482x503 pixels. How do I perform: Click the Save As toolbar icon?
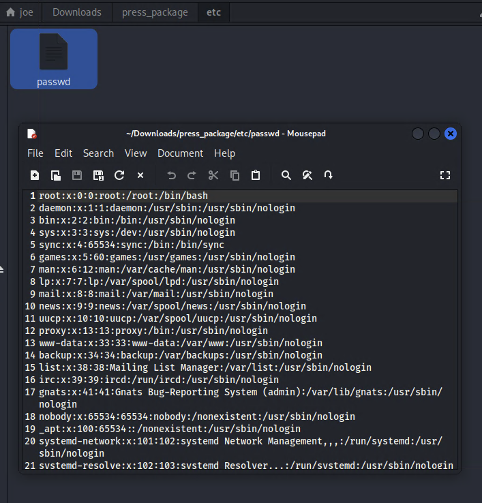click(98, 175)
